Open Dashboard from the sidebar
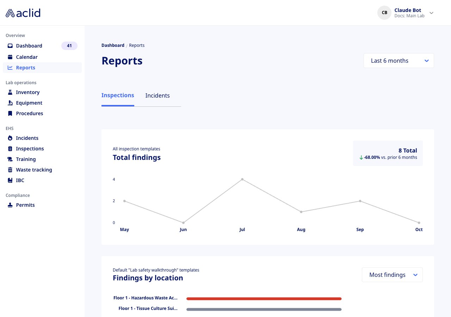 29,46
